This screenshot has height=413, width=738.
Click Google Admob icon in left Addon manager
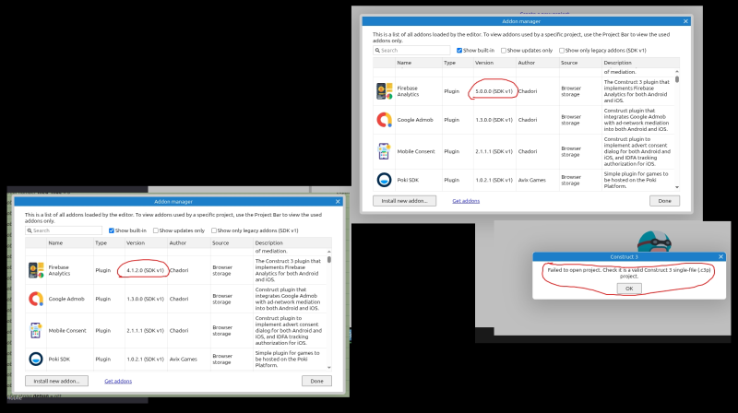[x=36, y=299]
